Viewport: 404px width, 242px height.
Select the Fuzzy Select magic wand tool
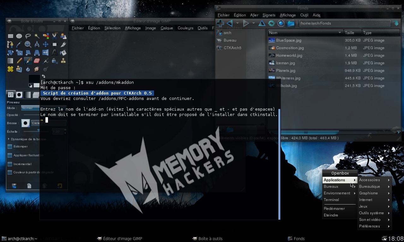37,36
